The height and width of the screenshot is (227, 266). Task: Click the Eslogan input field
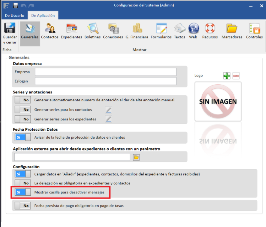[106, 81]
